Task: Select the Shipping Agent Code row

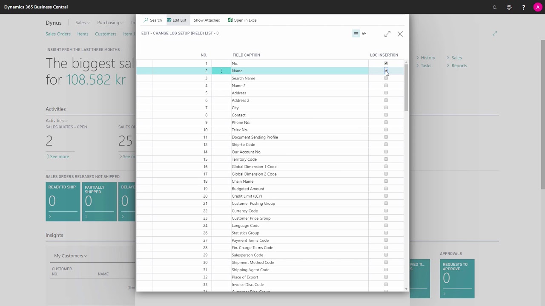Action: 270,270
